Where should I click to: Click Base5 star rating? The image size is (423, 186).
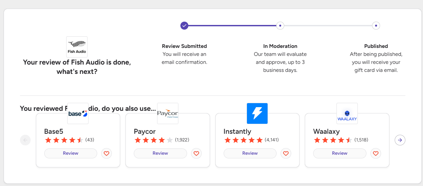click(64, 140)
